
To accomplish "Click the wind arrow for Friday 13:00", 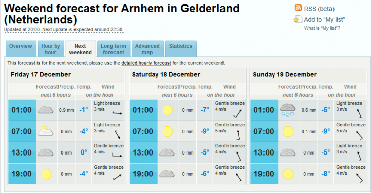I will pyautogui.click(x=117, y=155).
